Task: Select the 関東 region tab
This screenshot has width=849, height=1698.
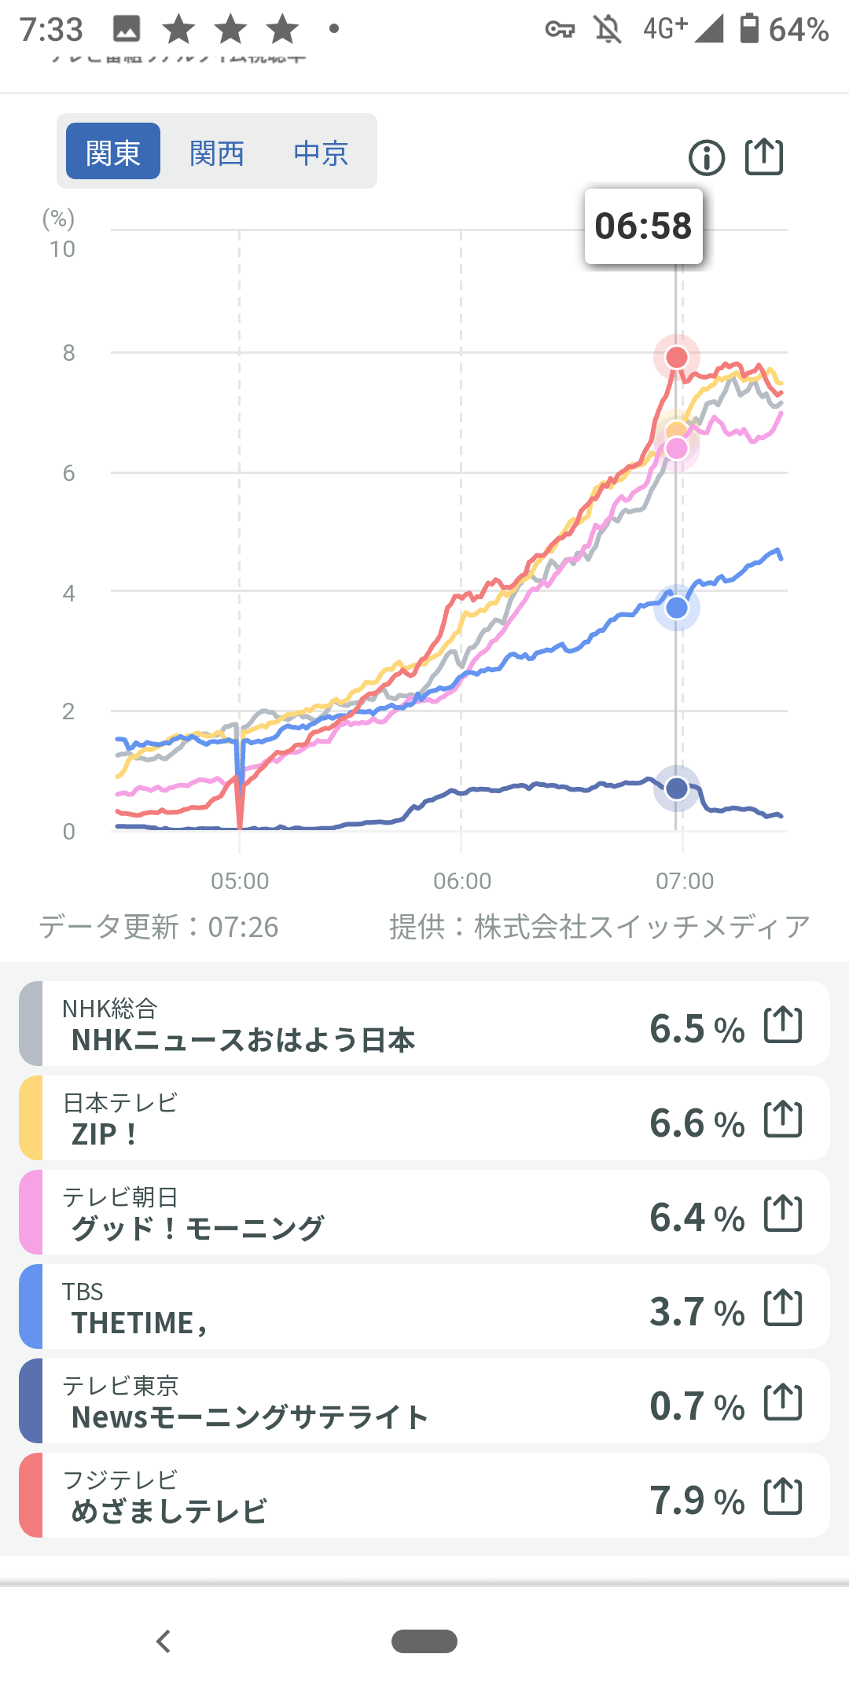Action: click(x=113, y=152)
